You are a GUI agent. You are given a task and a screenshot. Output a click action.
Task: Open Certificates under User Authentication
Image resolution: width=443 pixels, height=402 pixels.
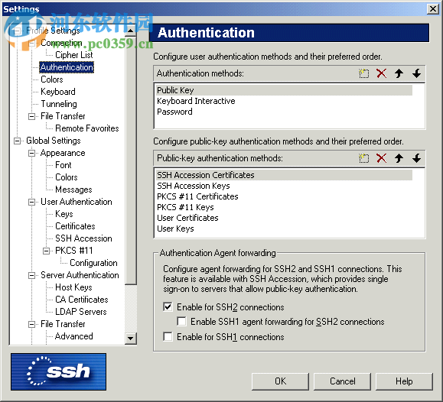75,226
